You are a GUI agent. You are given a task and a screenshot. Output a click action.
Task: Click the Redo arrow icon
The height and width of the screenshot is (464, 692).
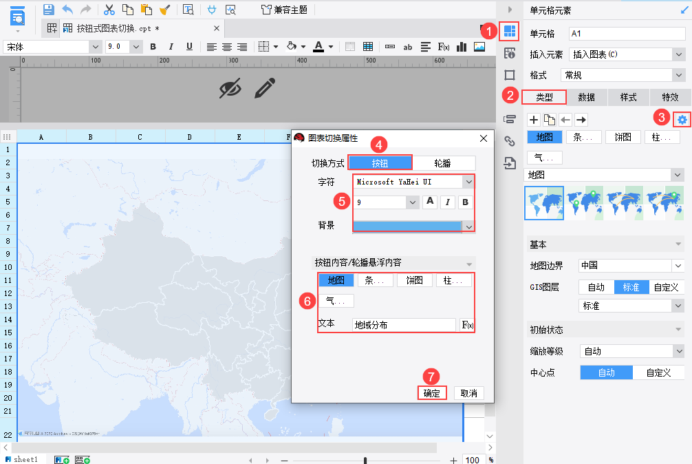85,10
